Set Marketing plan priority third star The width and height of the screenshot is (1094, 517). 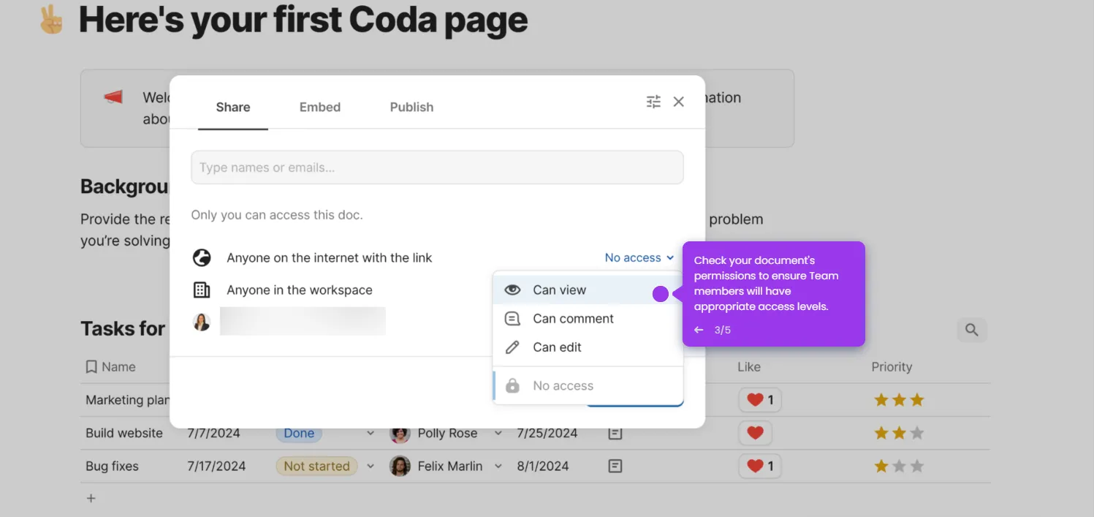(x=917, y=400)
